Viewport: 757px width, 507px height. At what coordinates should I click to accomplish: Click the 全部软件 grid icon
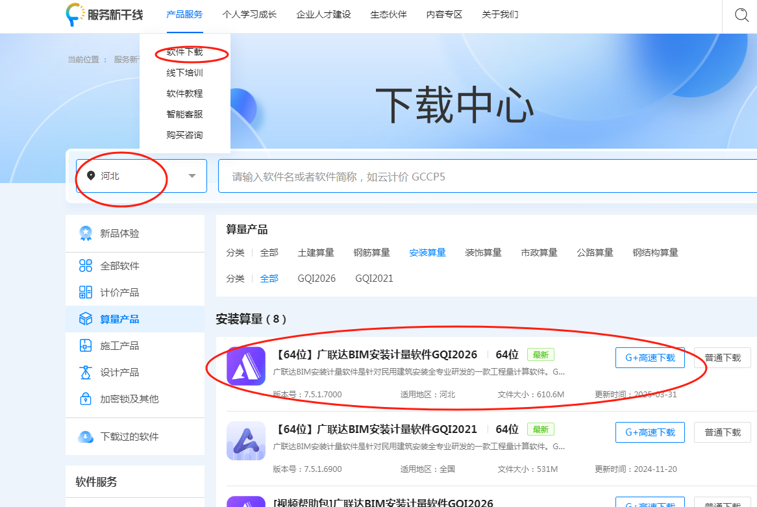pyautogui.click(x=86, y=266)
